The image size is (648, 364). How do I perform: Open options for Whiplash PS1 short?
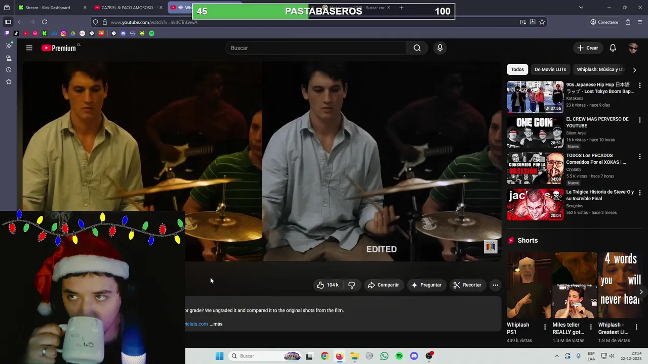click(x=545, y=327)
